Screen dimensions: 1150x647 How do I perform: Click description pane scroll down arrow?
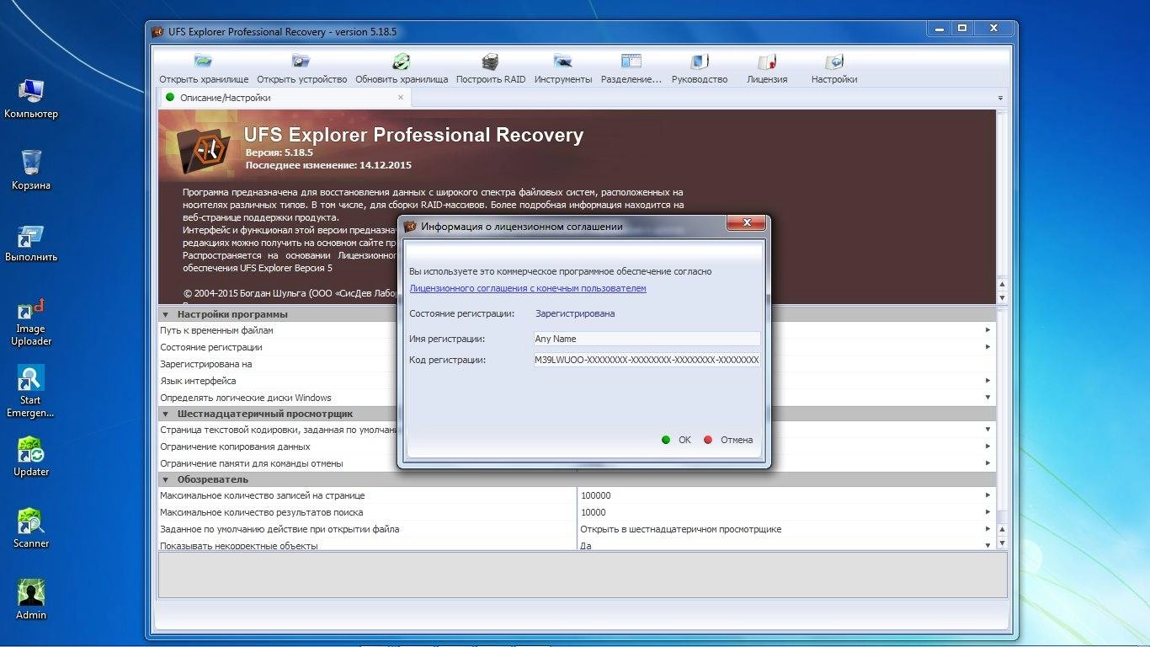(1002, 297)
